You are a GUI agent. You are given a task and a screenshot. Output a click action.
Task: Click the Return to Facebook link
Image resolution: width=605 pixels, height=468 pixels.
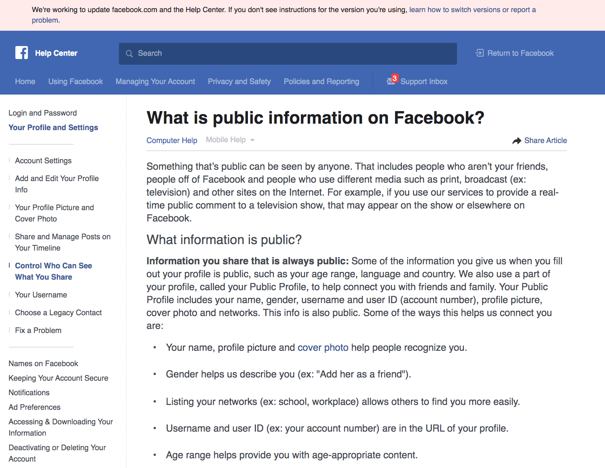(x=520, y=53)
